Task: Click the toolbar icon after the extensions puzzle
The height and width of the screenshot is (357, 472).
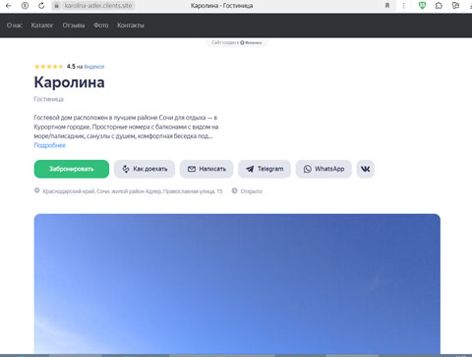Action: tap(455, 6)
